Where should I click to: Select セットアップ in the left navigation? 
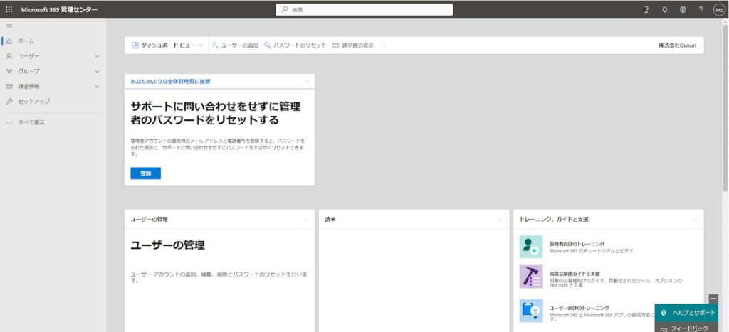point(33,101)
